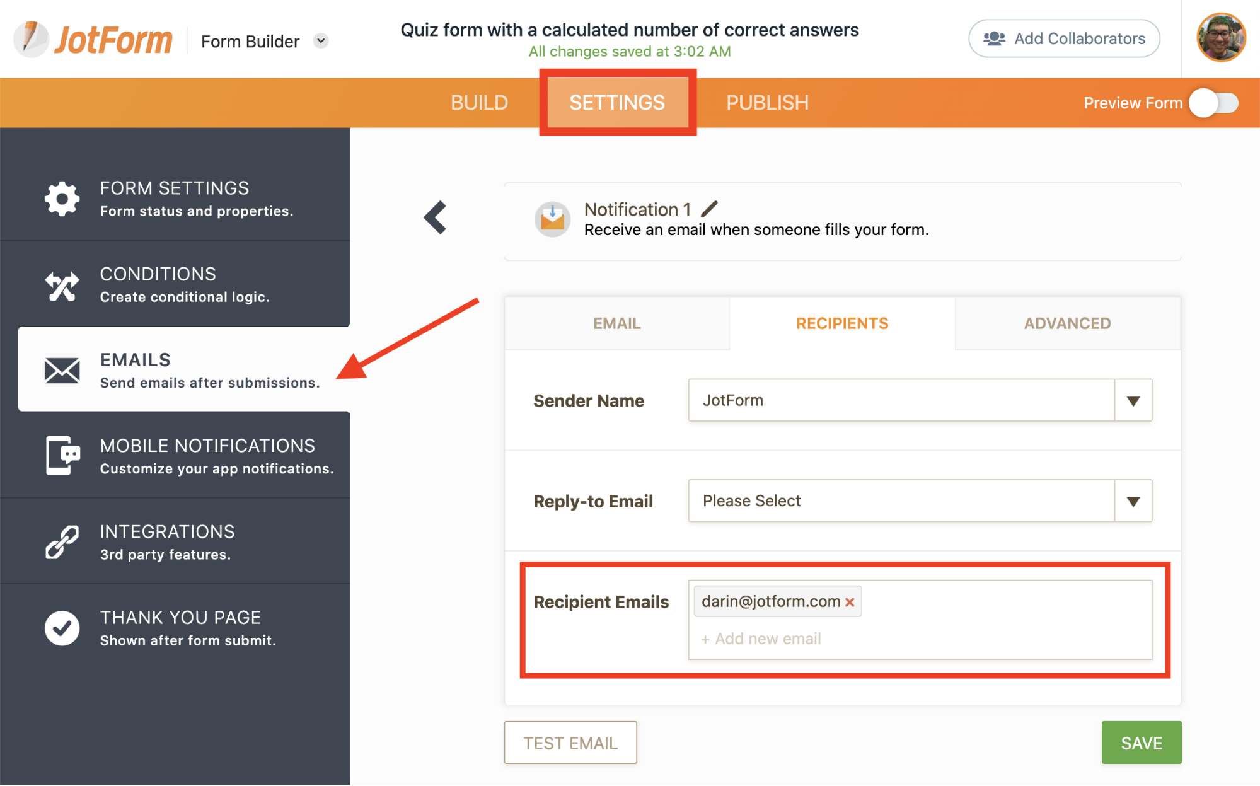Screen dimensions: 1260x786
Task: Click the Form Settings gear icon
Action: (x=62, y=199)
